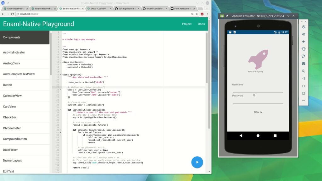
Task: Click the browser back arrow
Action: click(x=3, y=14)
